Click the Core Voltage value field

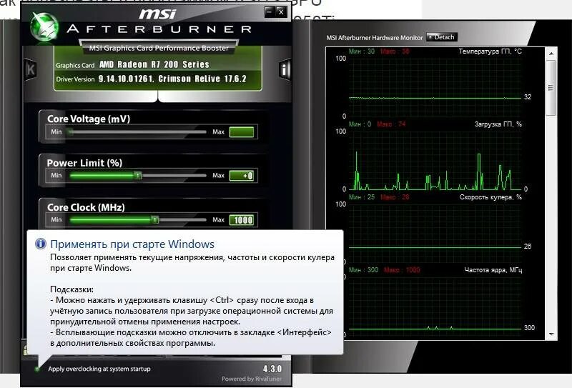(242, 132)
